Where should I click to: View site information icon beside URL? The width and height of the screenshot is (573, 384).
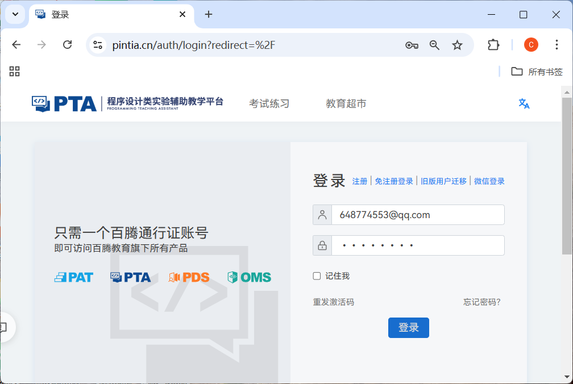tap(98, 45)
